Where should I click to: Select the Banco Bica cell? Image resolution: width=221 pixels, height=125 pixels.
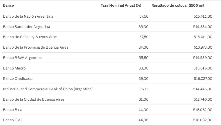tap(13, 110)
